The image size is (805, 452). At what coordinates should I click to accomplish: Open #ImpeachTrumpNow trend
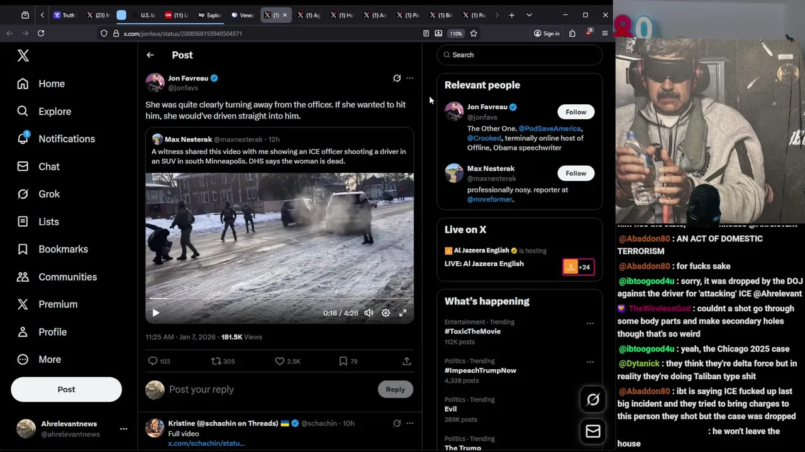pyautogui.click(x=480, y=370)
